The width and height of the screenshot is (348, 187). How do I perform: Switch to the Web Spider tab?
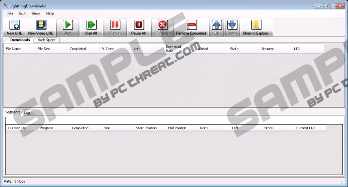coord(46,40)
